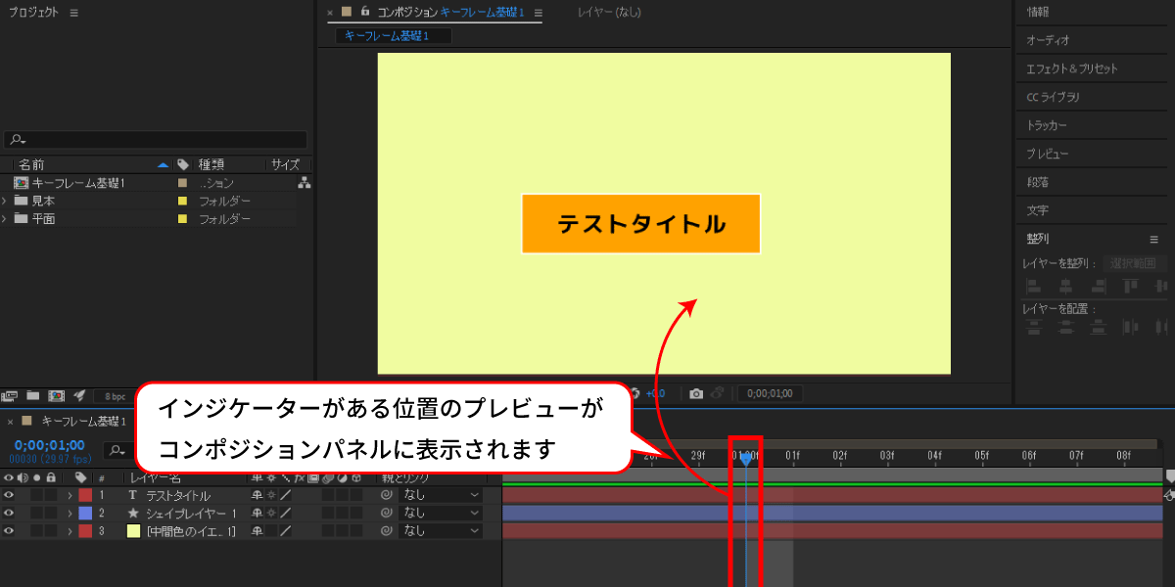This screenshot has height=587, width=1175.
Task: Toggle continuously rasterize switch on シェイプレイヤー 1
Action: pyautogui.click(x=271, y=513)
